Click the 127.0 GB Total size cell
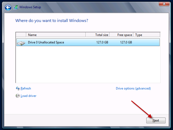This screenshot has width=173, height=130. (x=102, y=42)
